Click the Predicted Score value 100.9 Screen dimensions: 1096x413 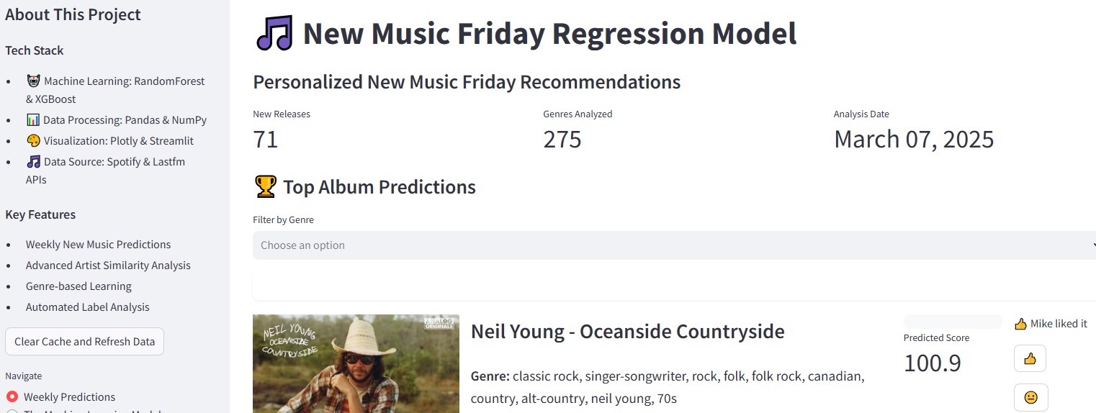932,363
